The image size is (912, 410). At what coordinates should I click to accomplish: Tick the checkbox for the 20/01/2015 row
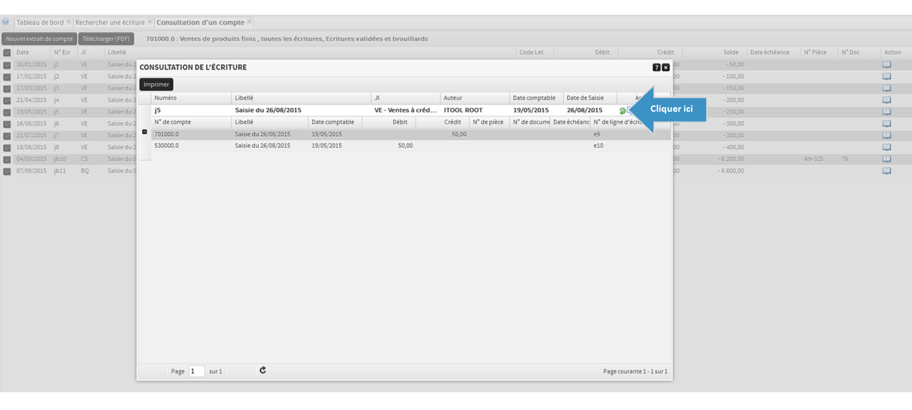coord(6,65)
